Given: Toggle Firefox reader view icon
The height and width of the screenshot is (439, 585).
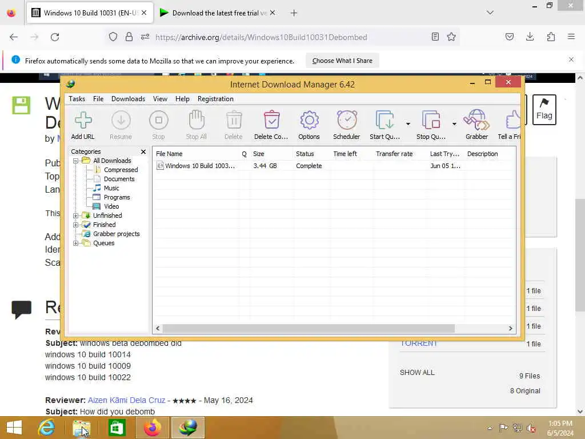Looking at the screenshot, I should [435, 37].
